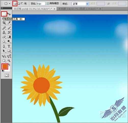Open the 样式 style dropdown
128x123 pixels.
coord(80,4)
